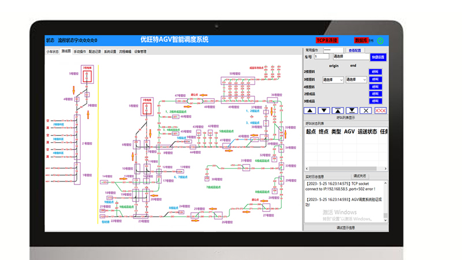Open the origin 请选择 dropdown
This screenshot has width=462, height=260.
333,80
